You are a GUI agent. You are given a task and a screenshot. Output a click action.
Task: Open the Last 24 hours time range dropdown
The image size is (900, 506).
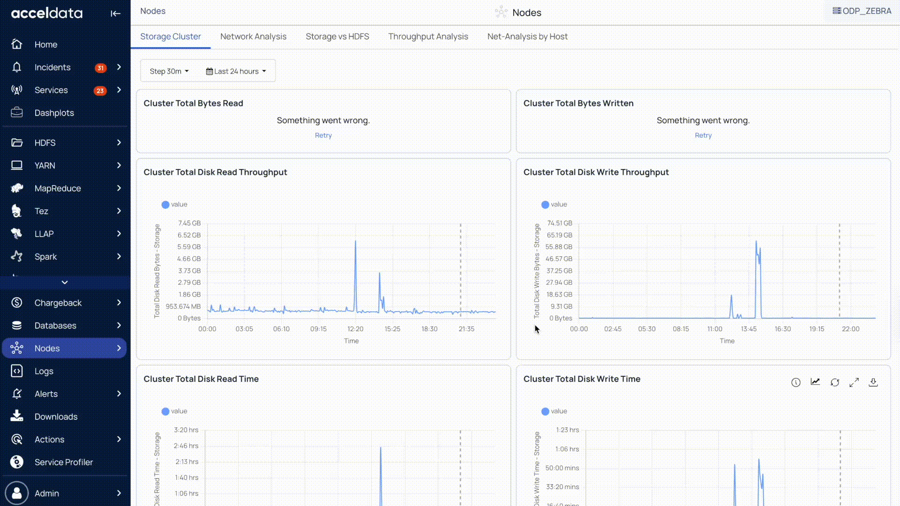pyautogui.click(x=236, y=71)
